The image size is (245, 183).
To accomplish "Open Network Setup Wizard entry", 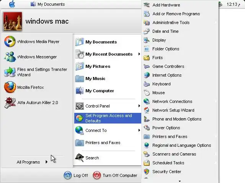I will click(180, 110).
